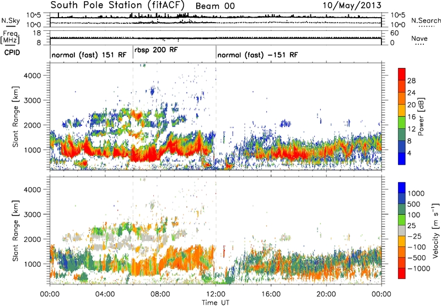This screenshot has width=441, height=306.
Task: Click the 'rbsp 200 RF' CPID label
Action: [x=156, y=50]
